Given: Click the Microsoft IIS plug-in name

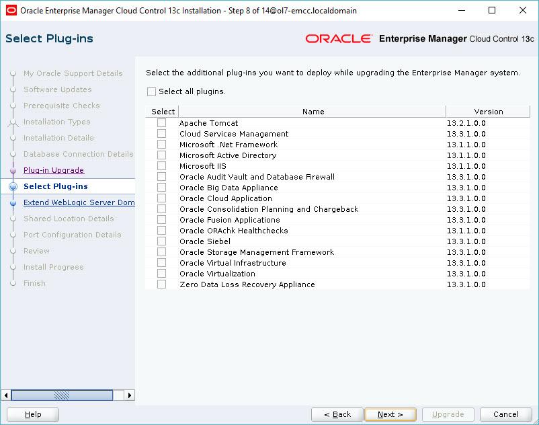Looking at the screenshot, I should point(203,166).
